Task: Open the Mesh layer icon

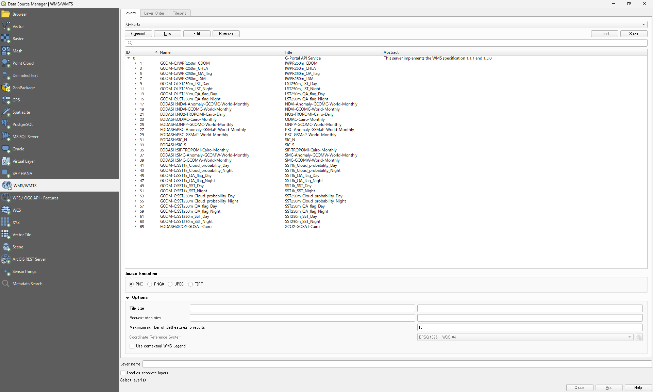Action: pyautogui.click(x=6, y=51)
